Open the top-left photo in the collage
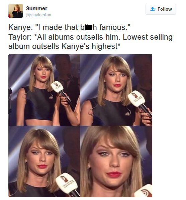The image size is (186, 200). pos(44,90)
